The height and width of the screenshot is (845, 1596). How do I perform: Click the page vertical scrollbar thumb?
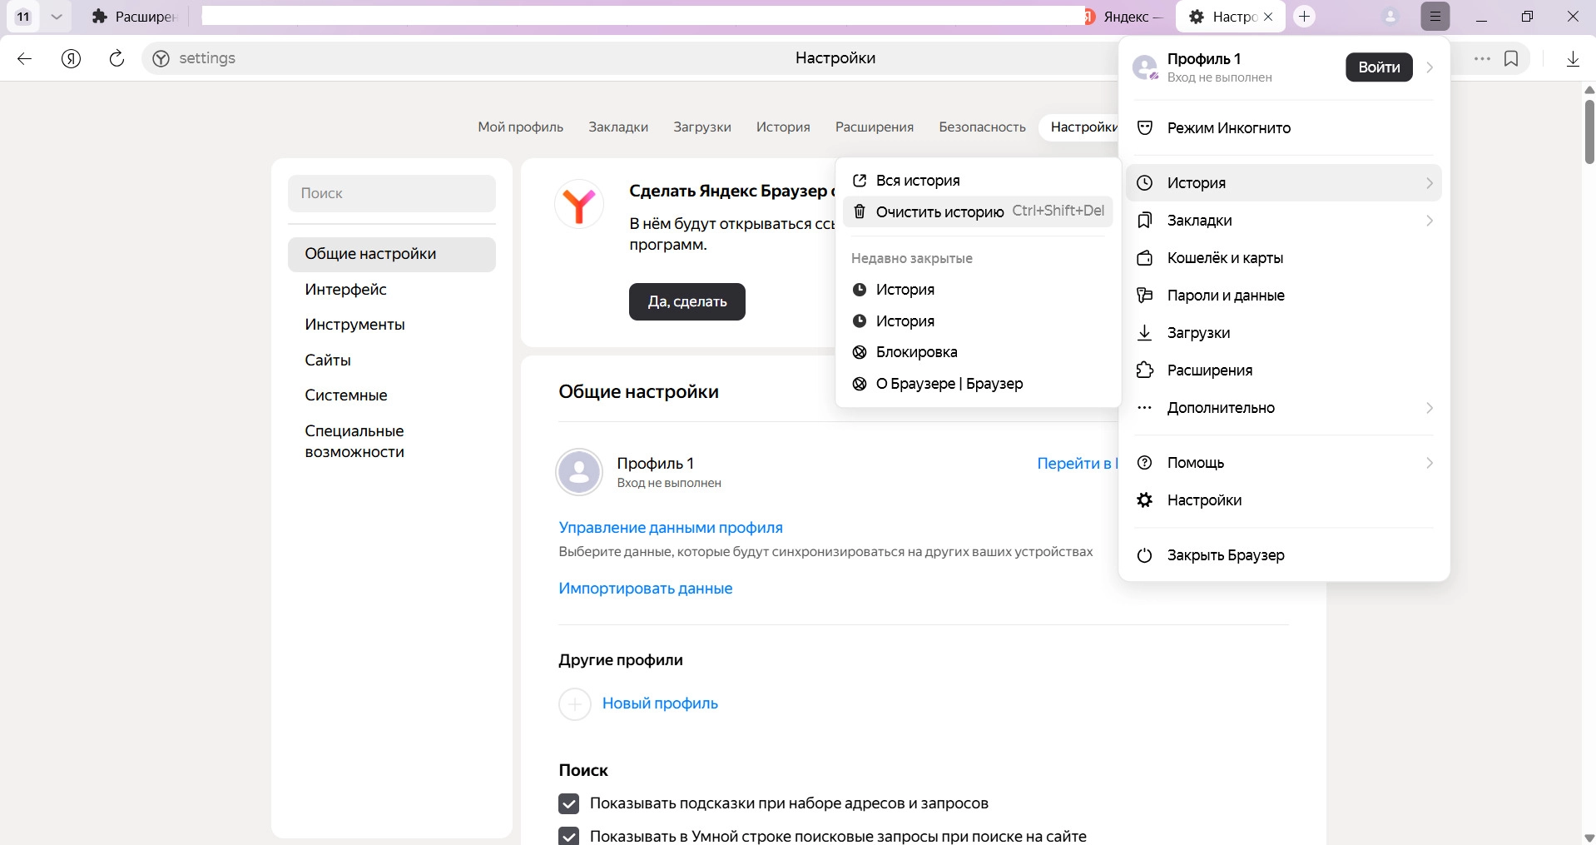tap(1589, 132)
